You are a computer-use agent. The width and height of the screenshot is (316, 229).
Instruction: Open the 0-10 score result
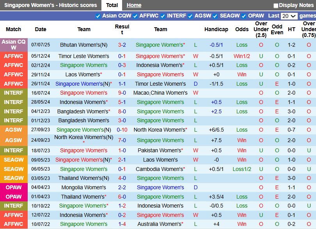(x=122, y=130)
